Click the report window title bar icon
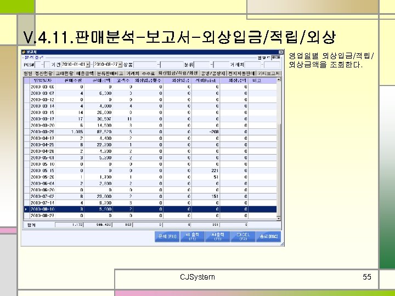The width and height of the screenshot is (395, 296). pos(24,52)
